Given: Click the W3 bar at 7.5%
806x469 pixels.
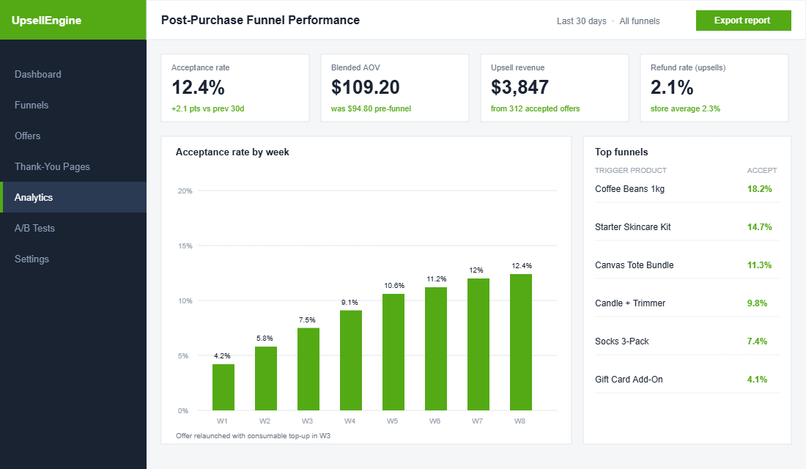Looking at the screenshot, I should point(308,369).
